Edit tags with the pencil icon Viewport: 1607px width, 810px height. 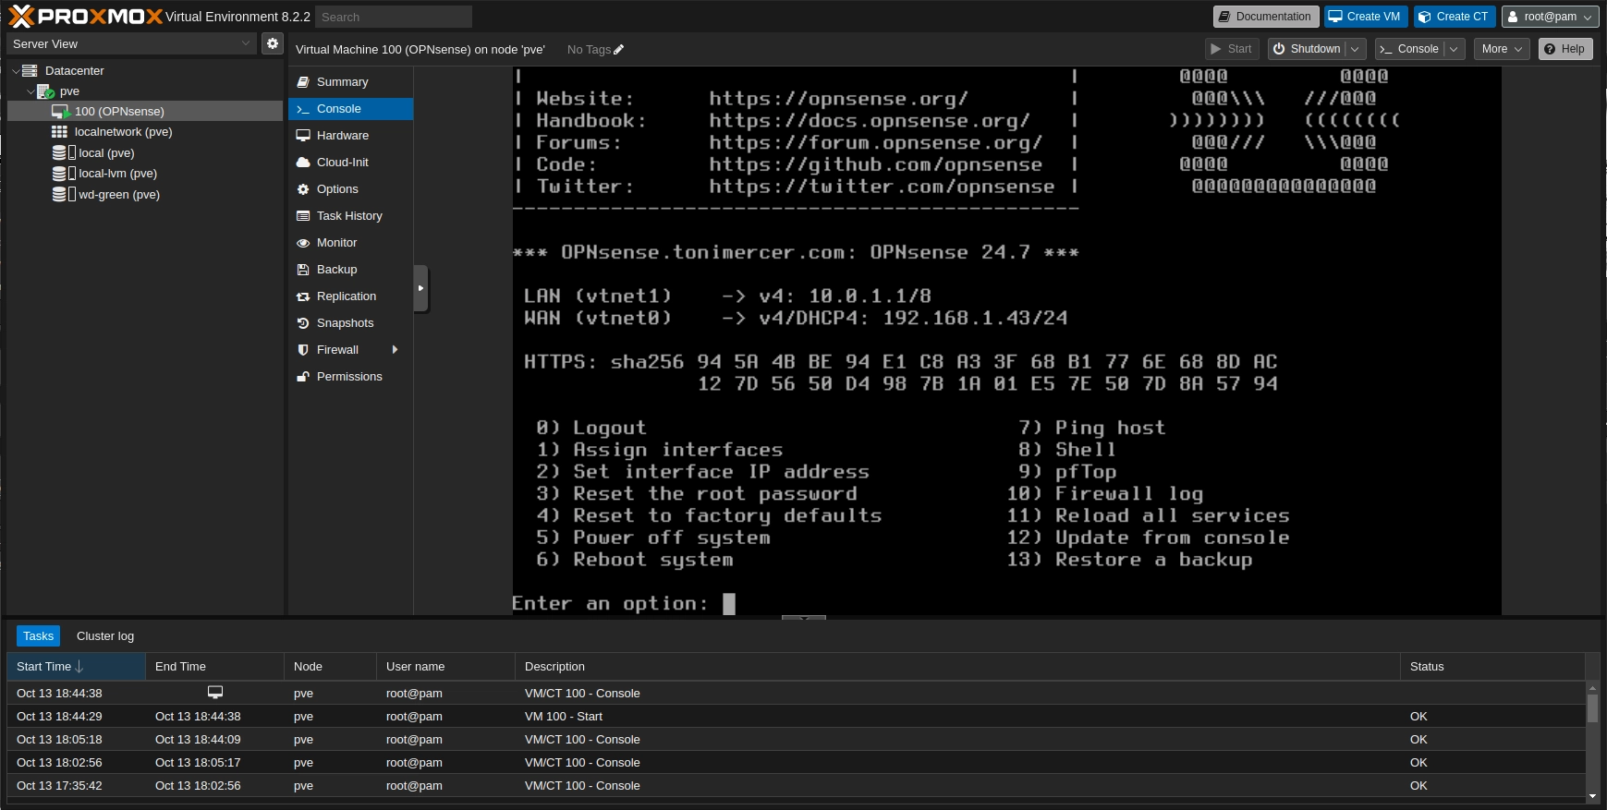(619, 50)
